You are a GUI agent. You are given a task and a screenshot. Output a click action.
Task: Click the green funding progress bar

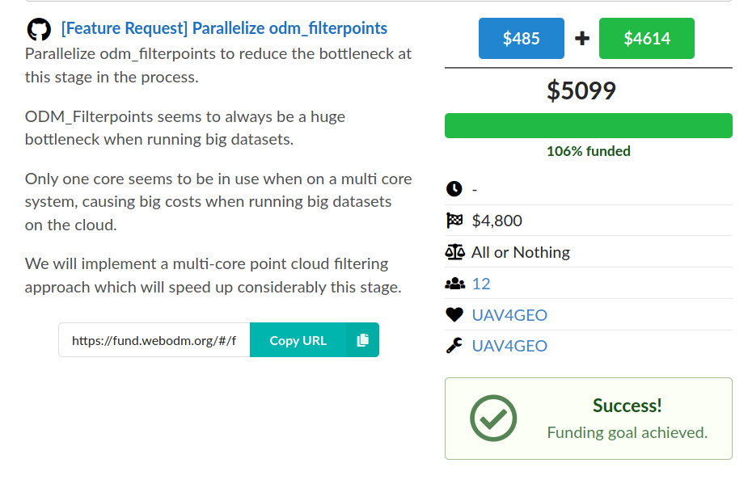click(589, 126)
